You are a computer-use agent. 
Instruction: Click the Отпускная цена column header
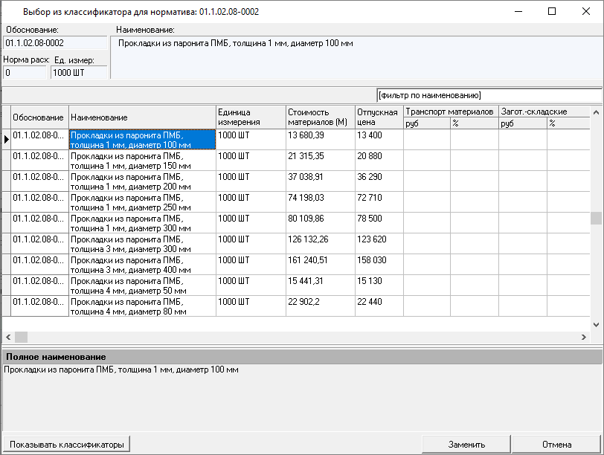(x=378, y=117)
